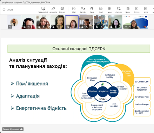Click the EU Climate Target Plan box
The height and width of the screenshot is (133, 154).
click(x=142, y=89)
